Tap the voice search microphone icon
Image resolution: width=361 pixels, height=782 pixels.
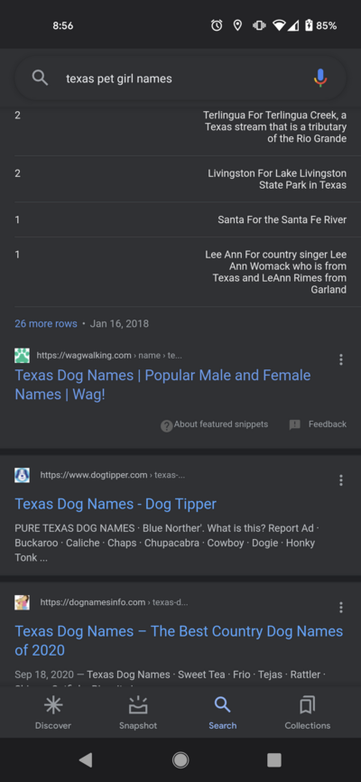(320, 79)
